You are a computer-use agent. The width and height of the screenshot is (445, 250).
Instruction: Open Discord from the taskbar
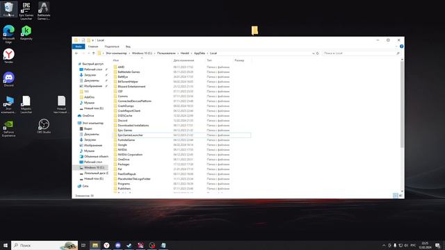pos(118,245)
